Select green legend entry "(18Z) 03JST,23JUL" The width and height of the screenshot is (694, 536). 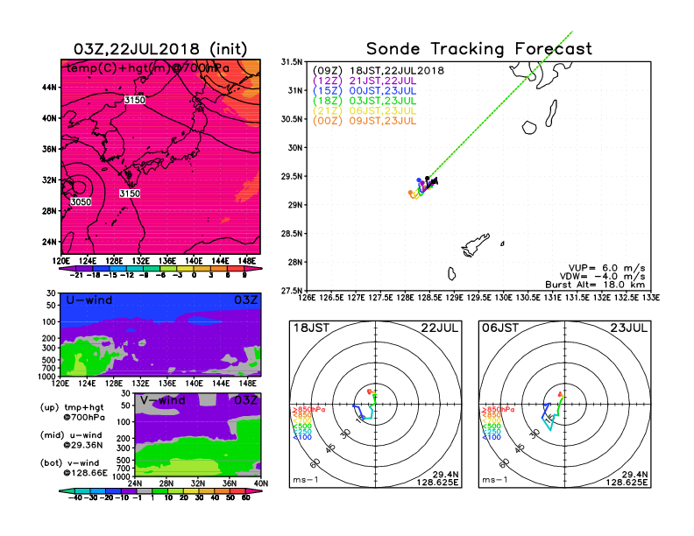[365, 101]
